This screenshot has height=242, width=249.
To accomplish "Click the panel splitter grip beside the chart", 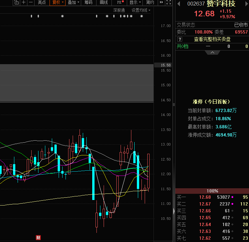I will pyautogui.click(x=174, y=105).
